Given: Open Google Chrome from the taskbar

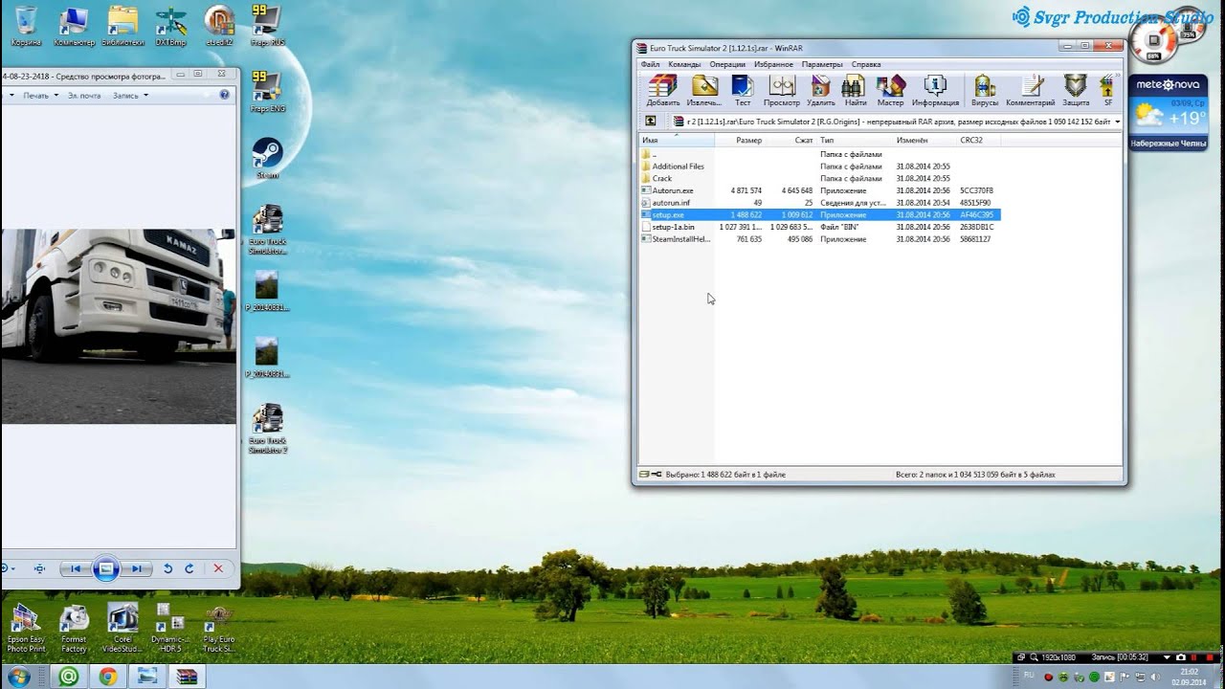Looking at the screenshot, I should coord(108,677).
